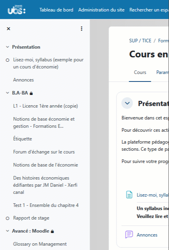
Task: Collapse Présentation section in main content
Action: (x=127, y=103)
